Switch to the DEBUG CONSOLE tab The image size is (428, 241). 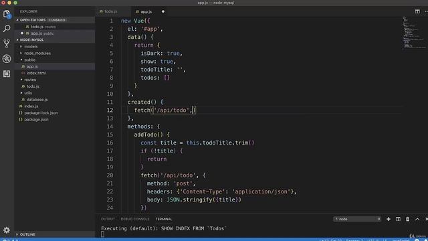(x=135, y=219)
